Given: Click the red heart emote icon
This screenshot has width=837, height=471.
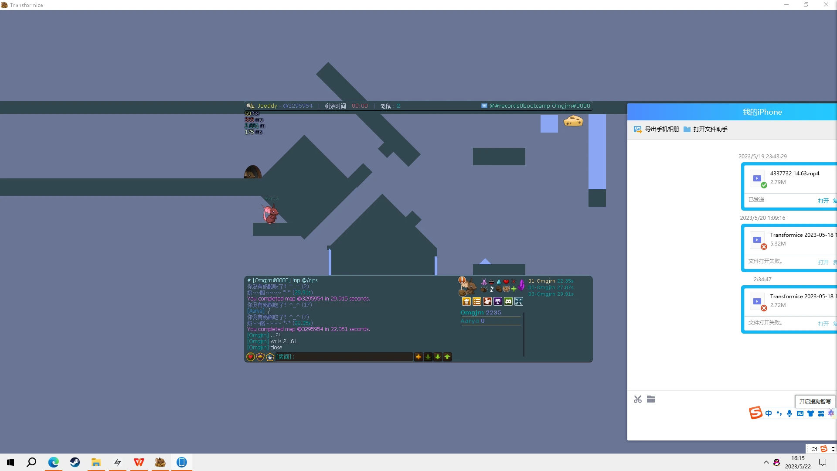Looking at the screenshot, I should point(506,282).
